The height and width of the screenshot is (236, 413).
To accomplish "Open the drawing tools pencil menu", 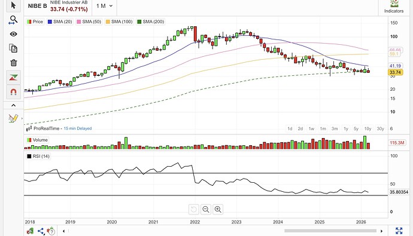I will [13, 118].
